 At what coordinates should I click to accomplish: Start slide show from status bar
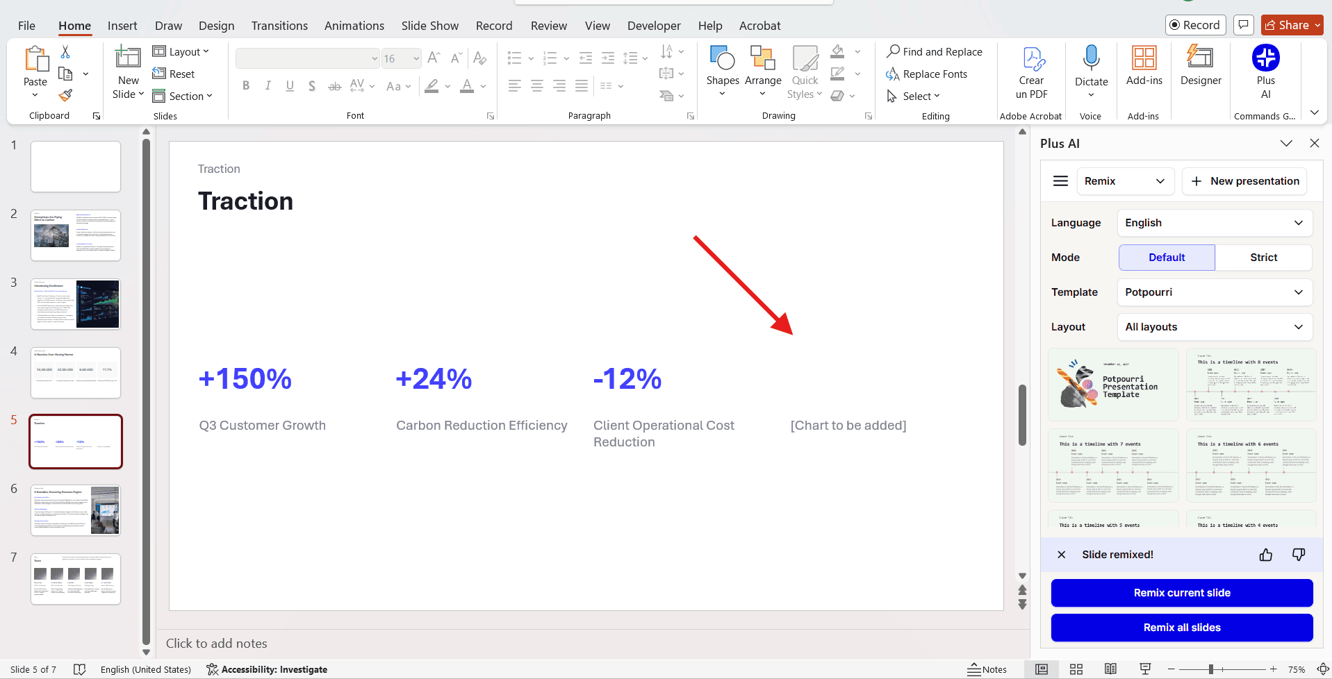[x=1145, y=669]
